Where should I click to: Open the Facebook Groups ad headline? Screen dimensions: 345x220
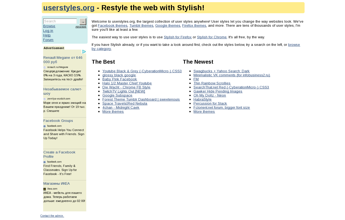click(x=58, y=121)
